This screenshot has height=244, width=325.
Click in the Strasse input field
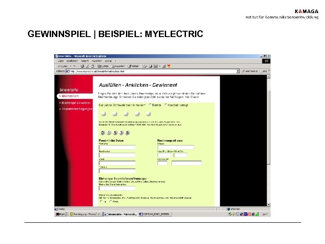(x=176, y=147)
